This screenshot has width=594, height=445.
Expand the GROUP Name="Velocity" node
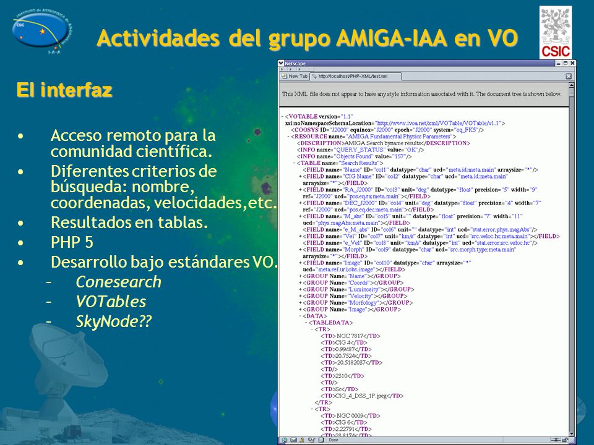[x=301, y=296]
